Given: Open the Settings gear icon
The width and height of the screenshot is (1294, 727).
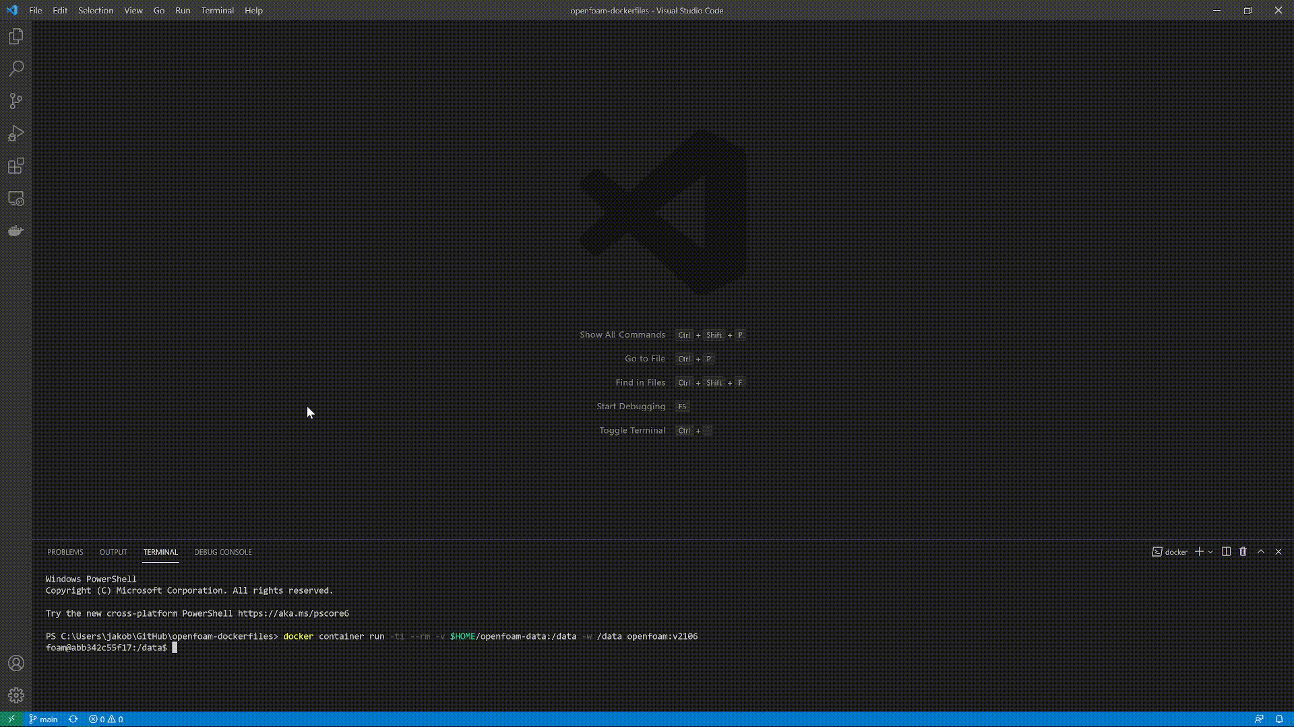Looking at the screenshot, I should pyautogui.click(x=16, y=695).
